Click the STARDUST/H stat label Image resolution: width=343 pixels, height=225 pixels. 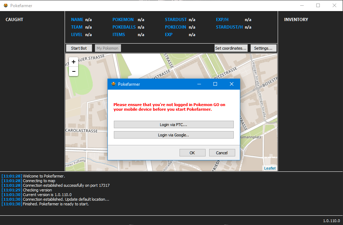click(229, 27)
